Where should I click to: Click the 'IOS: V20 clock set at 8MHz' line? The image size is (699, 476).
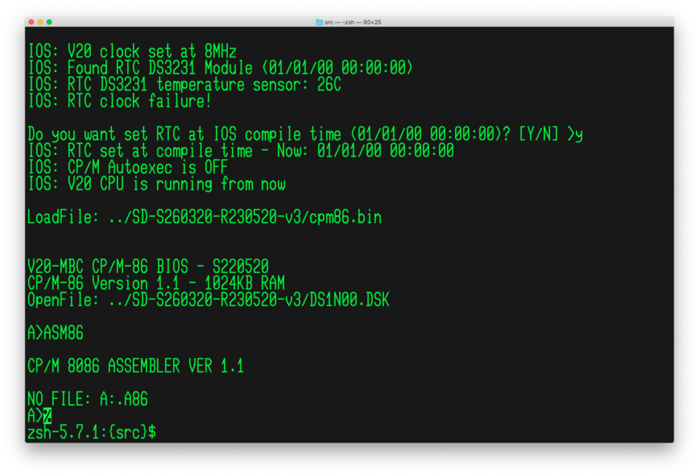(x=132, y=52)
